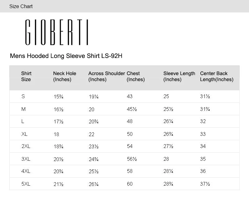
Task: Click the Sleeve Length column header
Action: [x=179, y=76]
